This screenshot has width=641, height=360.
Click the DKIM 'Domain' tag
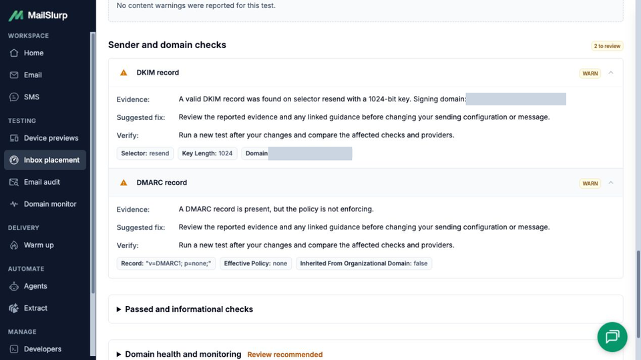click(x=296, y=153)
